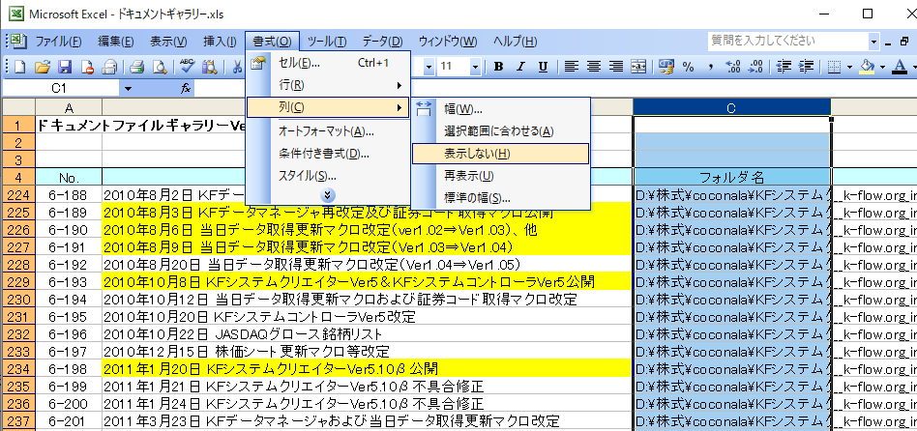Apply percent style format
This screenshot has width=917, height=431.
point(689,67)
